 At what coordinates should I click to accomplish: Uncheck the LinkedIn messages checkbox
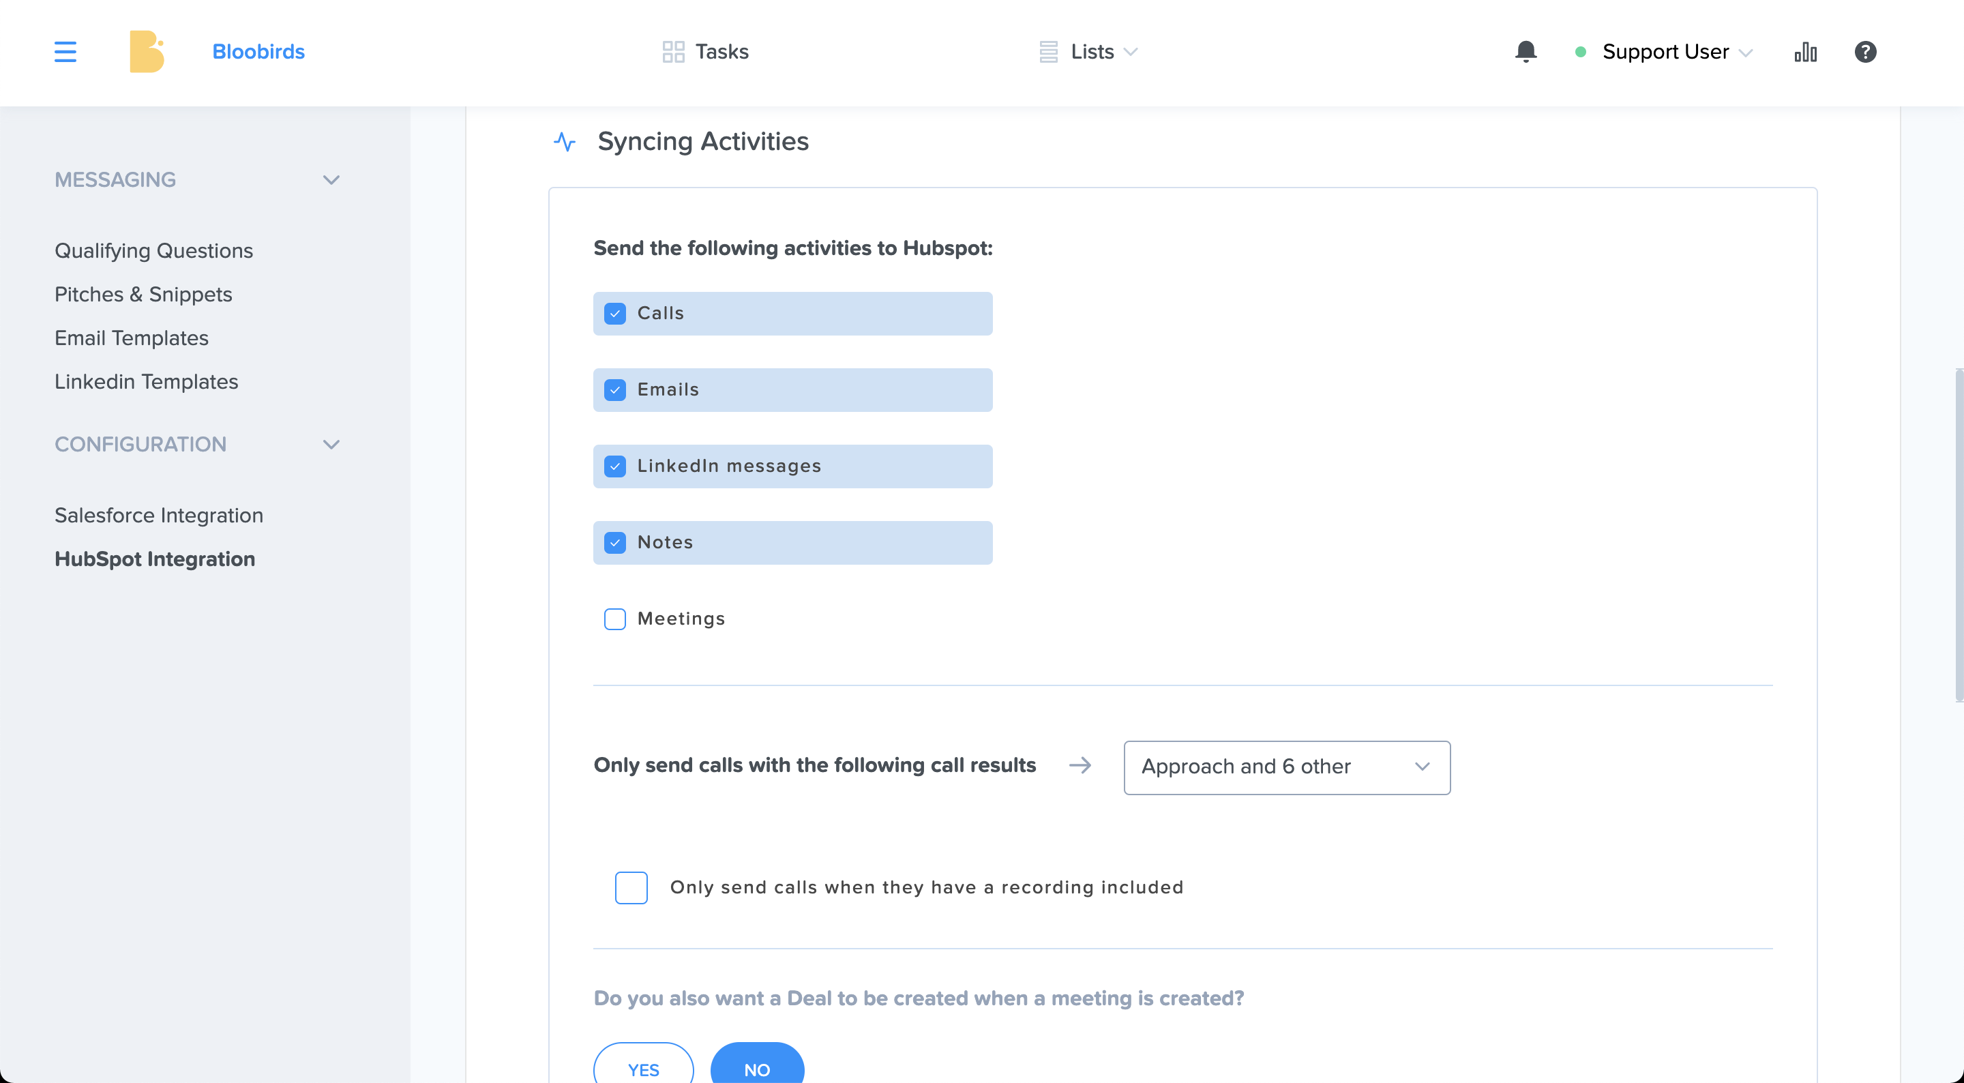coord(615,466)
